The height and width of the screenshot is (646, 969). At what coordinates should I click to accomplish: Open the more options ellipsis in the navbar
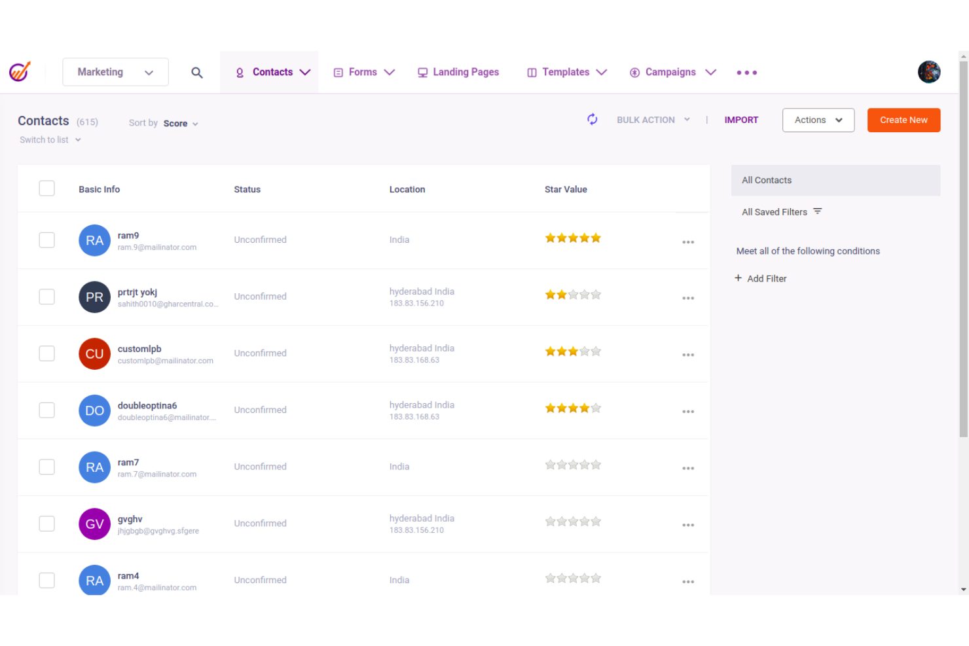point(746,72)
